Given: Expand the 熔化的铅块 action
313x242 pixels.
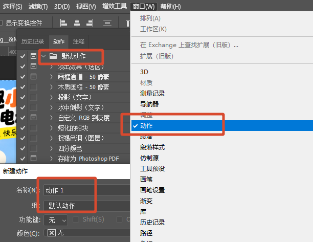Looking at the screenshot, I should (x=51, y=128).
